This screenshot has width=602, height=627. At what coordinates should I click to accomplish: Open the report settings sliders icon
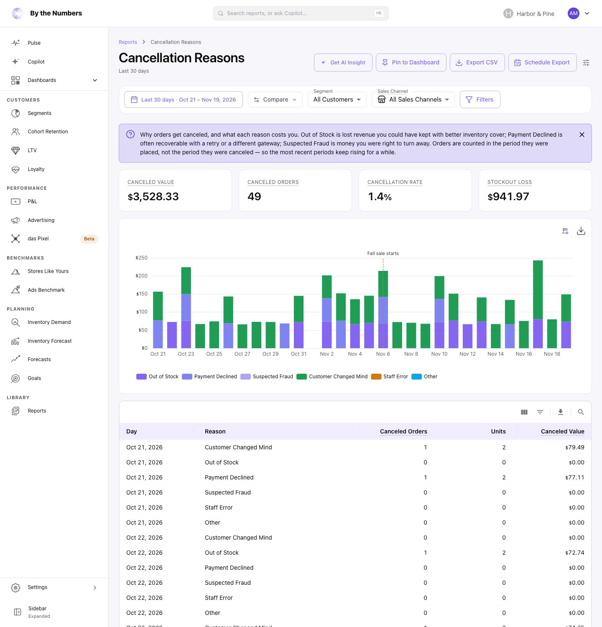586,63
